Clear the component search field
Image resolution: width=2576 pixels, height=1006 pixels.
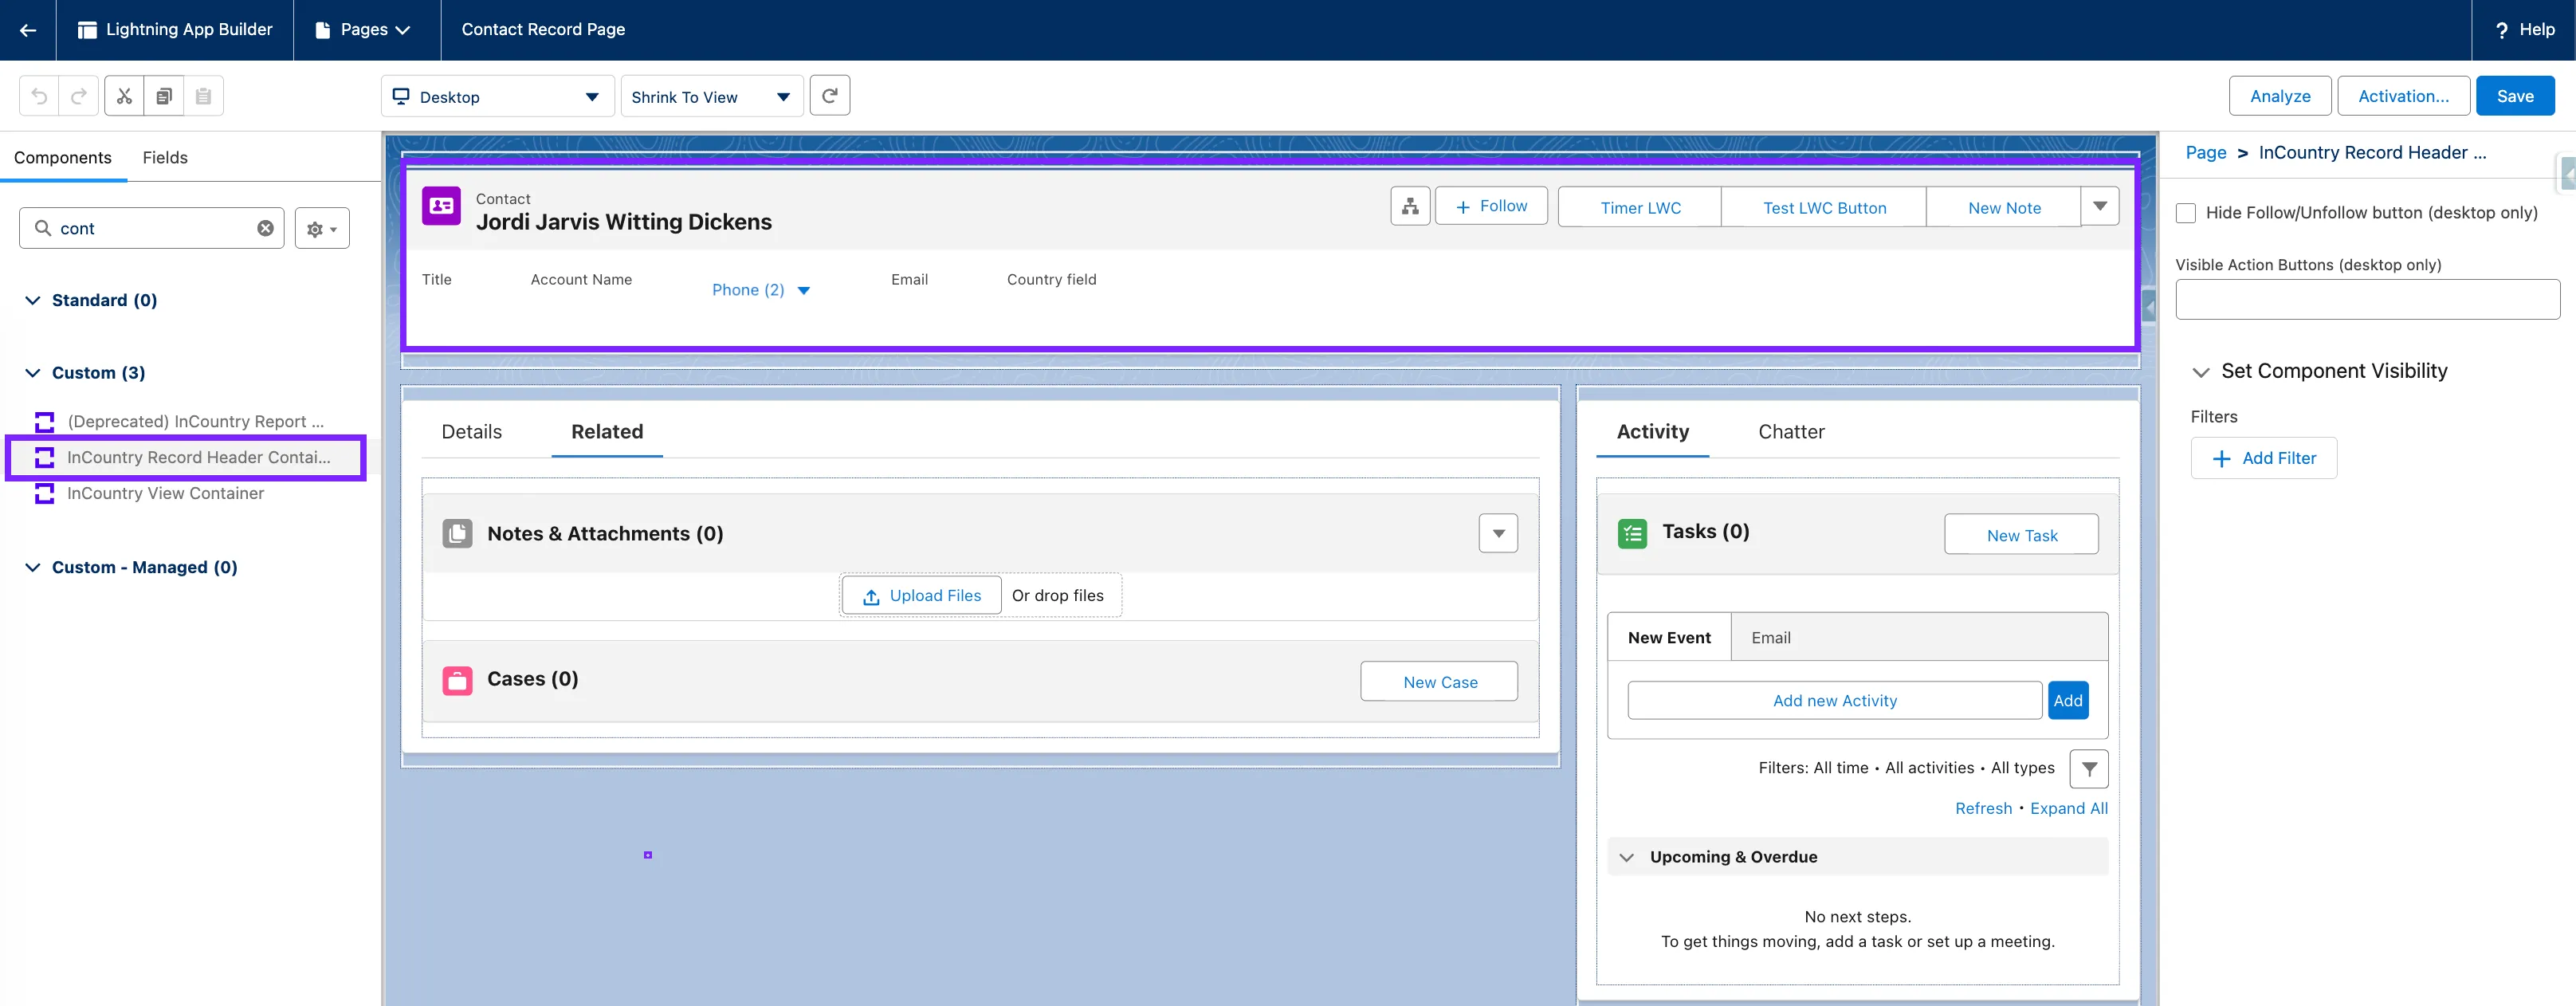pos(265,228)
